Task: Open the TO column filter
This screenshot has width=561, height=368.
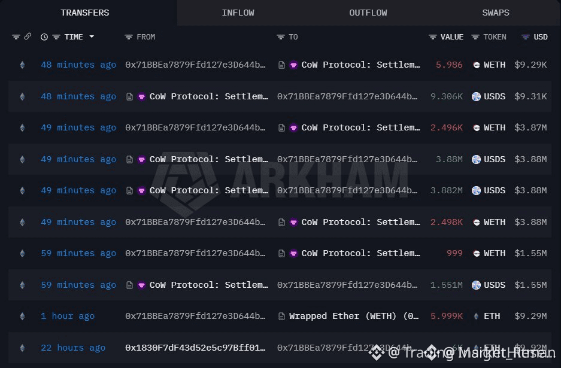Action: point(280,37)
